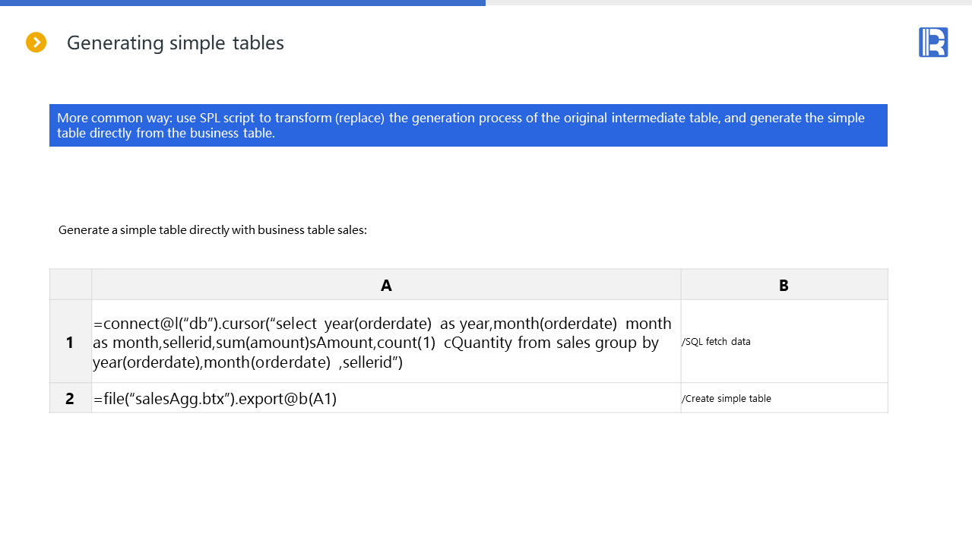Click the "/SQL fetch data" comment cell
The height and width of the screenshot is (547, 972).
tap(716, 342)
